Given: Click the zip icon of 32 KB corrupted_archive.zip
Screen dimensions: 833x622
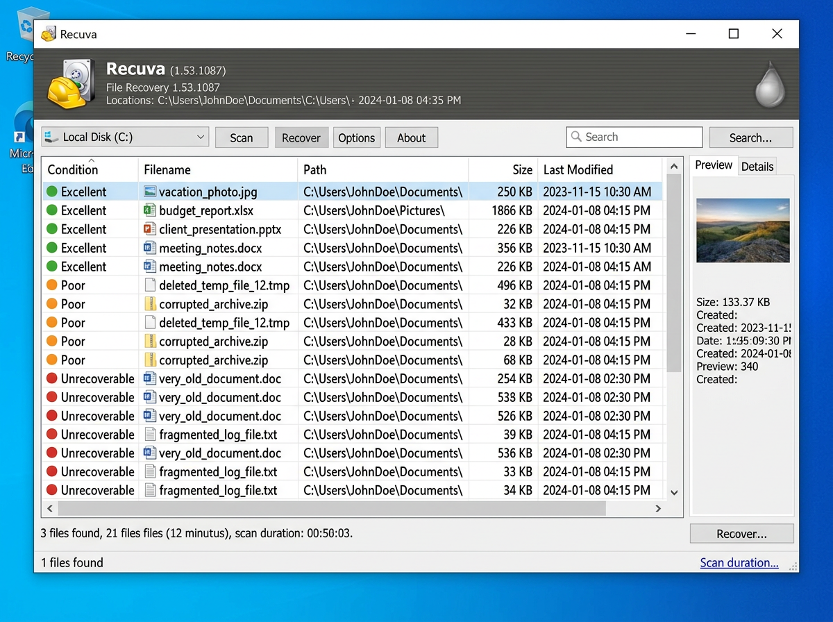Looking at the screenshot, I should click(x=149, y=304).
